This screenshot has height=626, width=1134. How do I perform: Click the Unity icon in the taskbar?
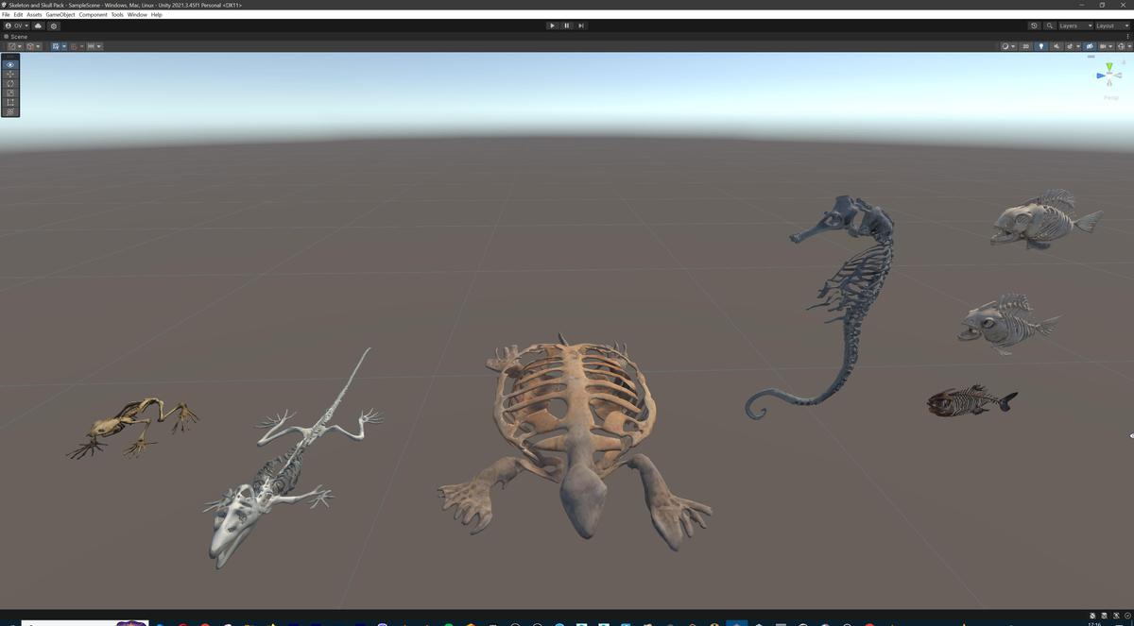pyautogui.click(x=736, y=620)
